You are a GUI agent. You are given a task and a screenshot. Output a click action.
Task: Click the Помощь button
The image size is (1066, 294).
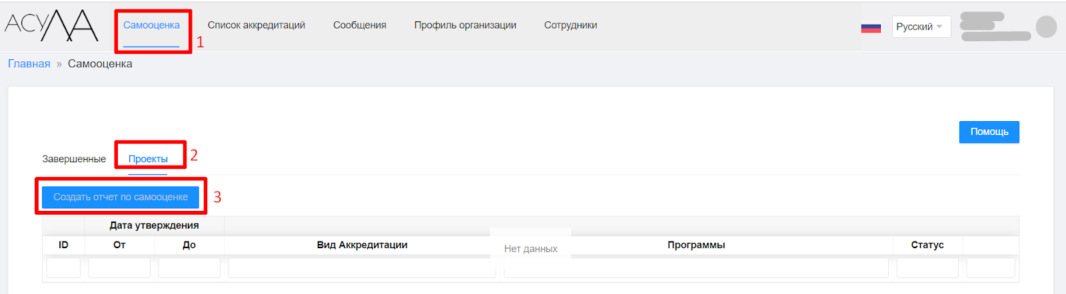tap(989, 132)
